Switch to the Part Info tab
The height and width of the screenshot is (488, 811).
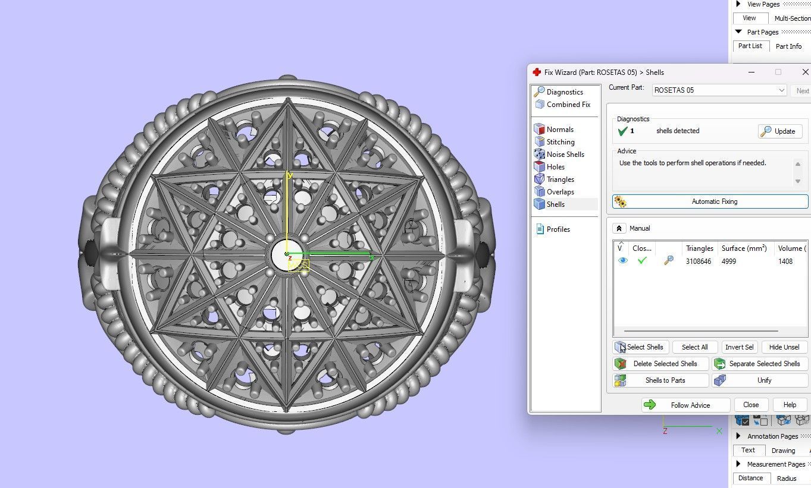coord(788,46)
